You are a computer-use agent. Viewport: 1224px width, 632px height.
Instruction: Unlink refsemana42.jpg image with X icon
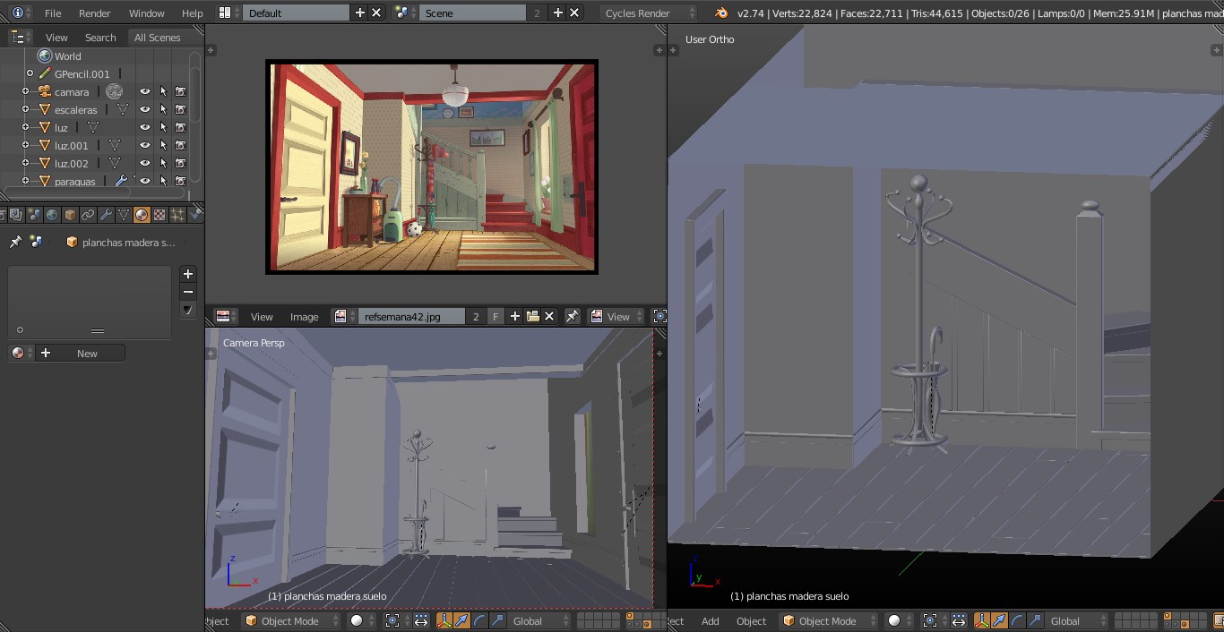[x=549, y=316]
